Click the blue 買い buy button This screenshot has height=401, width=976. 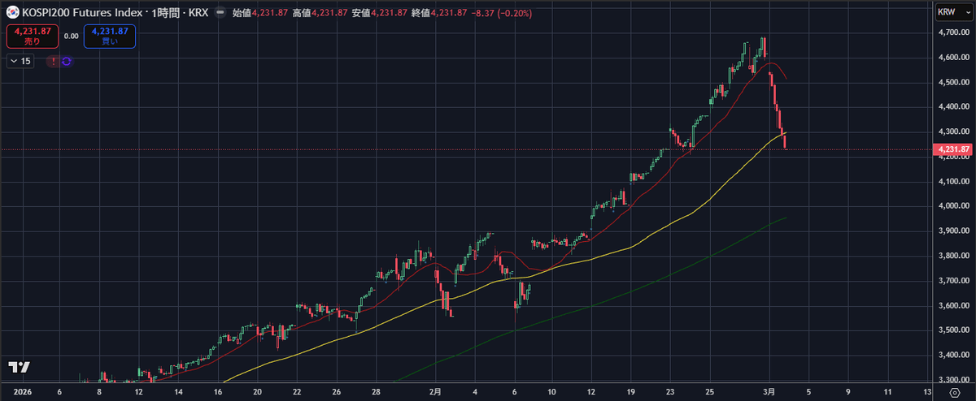tap(109, 36)
